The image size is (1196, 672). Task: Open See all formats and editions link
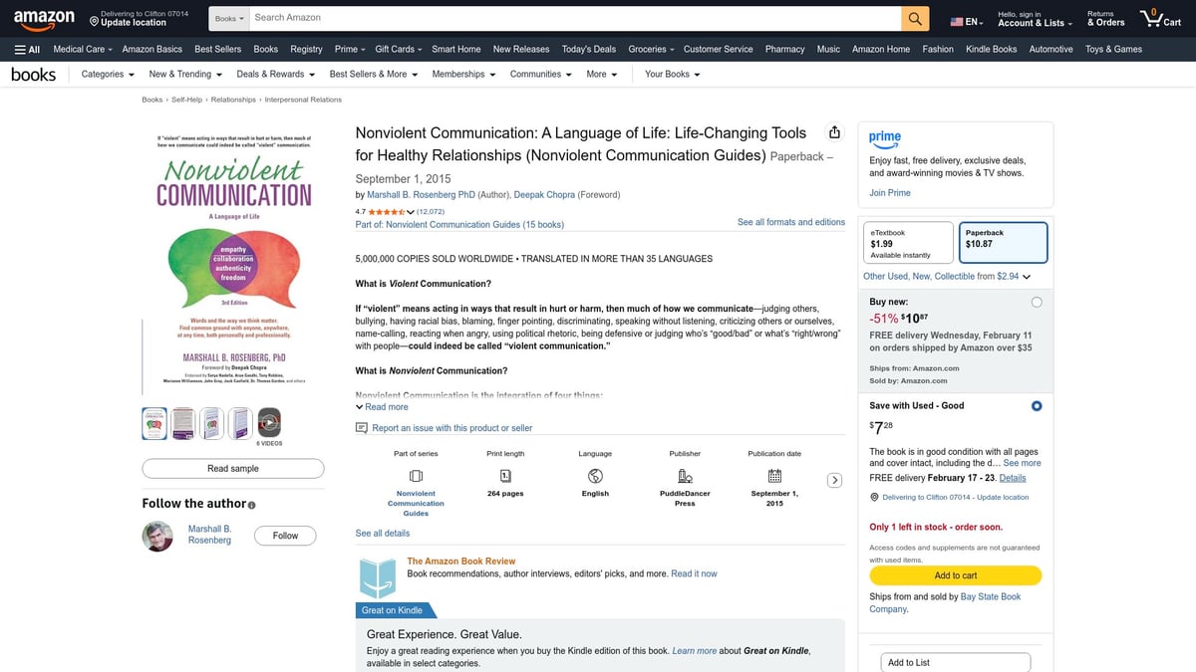point(791,221)
